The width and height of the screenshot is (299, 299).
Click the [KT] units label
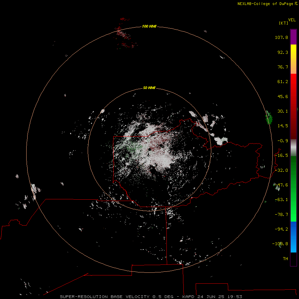click(x=283, y=23)
